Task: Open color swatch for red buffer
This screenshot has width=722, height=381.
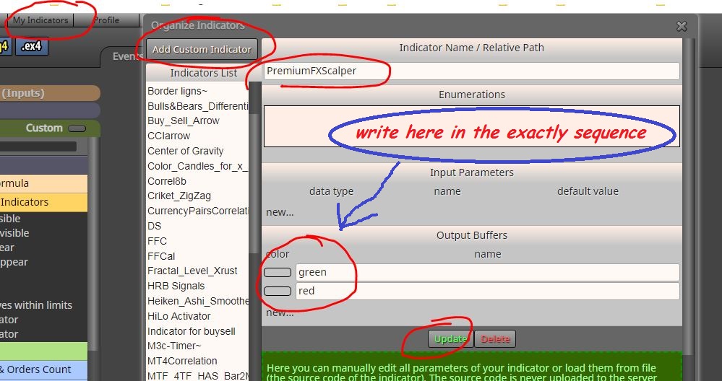Action: pyautogui.click(x=278, y=292)
